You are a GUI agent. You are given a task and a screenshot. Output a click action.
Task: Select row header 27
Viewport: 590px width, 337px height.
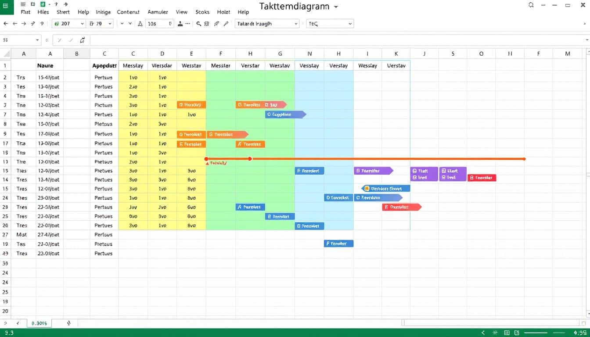[5, 235]
